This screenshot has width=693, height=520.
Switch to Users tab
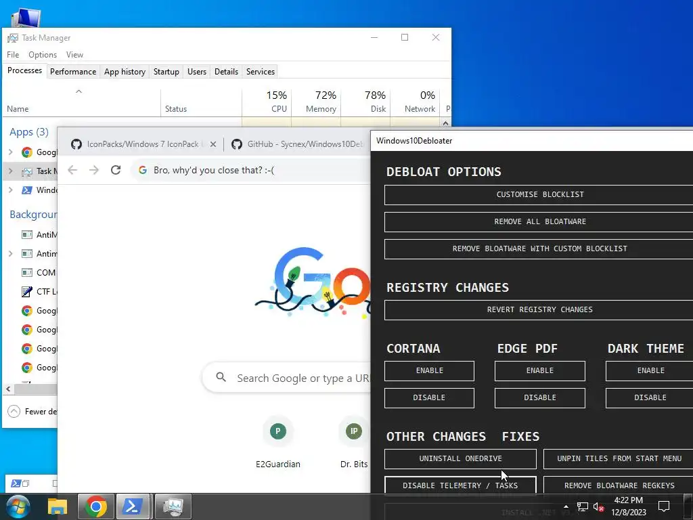point(197,72)
